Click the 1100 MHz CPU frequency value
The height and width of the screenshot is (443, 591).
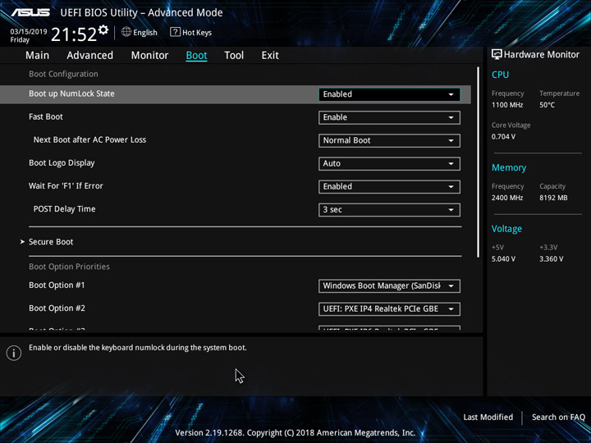coord(507,105)
